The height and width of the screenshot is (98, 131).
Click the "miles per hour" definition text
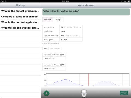point(55,48)
